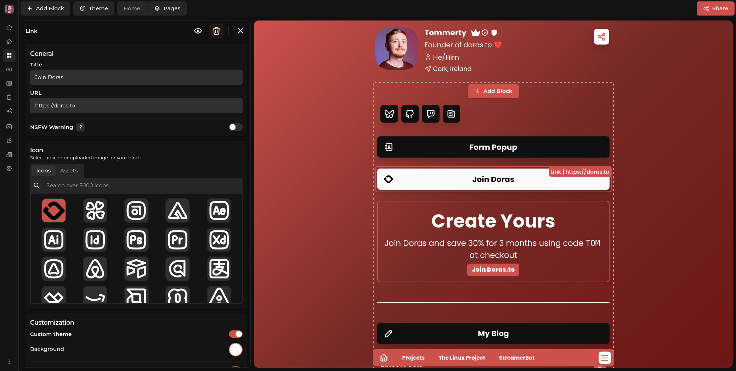Click the share icon beside the profile

pyautogui.click(x=601, y=37)
